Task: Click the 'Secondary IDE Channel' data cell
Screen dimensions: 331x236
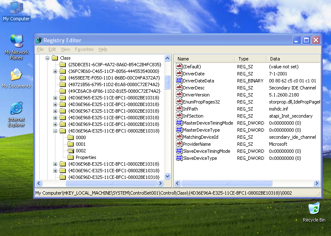Action: click(293, 88)
